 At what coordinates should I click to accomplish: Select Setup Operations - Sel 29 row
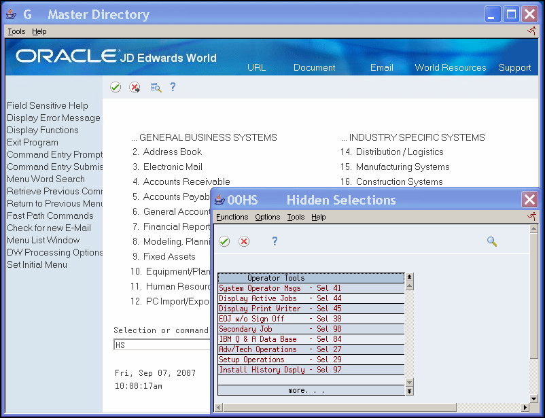click(311, 360)
